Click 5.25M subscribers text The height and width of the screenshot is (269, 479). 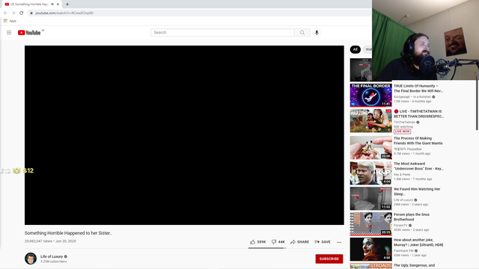pyautogui.click(x=53, y=262)
